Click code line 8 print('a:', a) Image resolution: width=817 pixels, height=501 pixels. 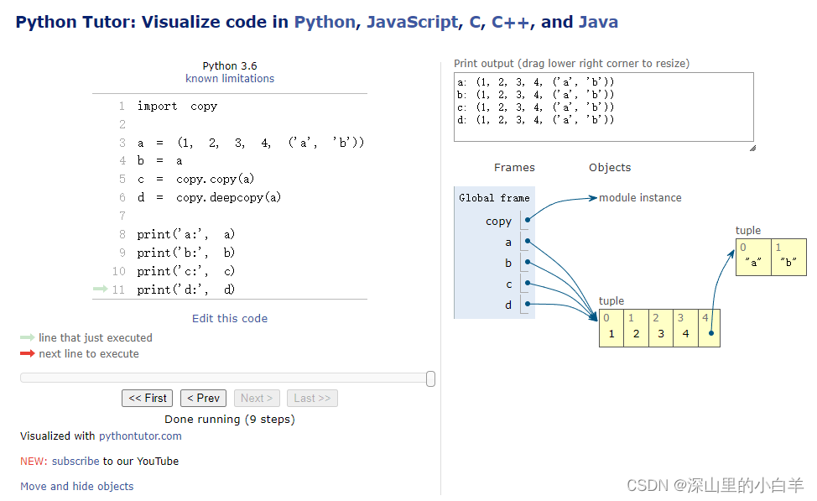point(186,235)
